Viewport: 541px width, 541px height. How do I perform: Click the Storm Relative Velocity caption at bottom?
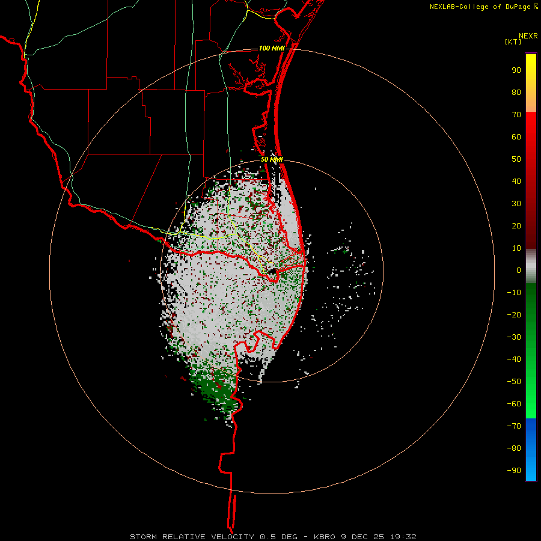[273, 537]
